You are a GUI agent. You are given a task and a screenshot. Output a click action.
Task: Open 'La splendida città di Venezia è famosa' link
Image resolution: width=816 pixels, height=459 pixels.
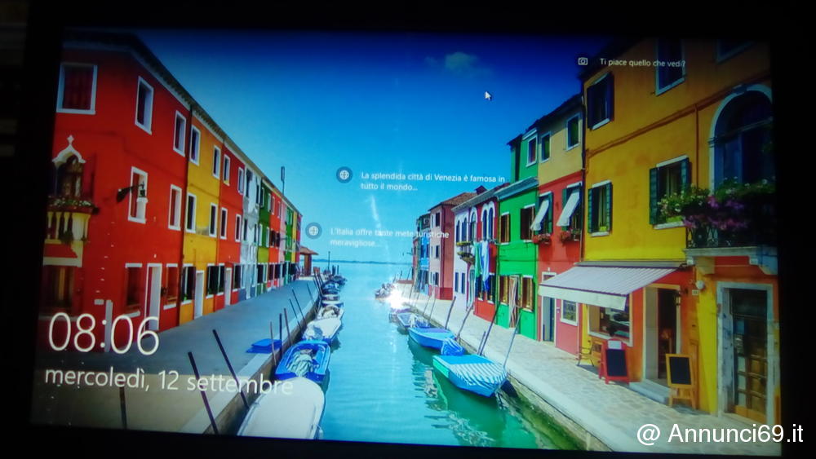pos(432,182)
